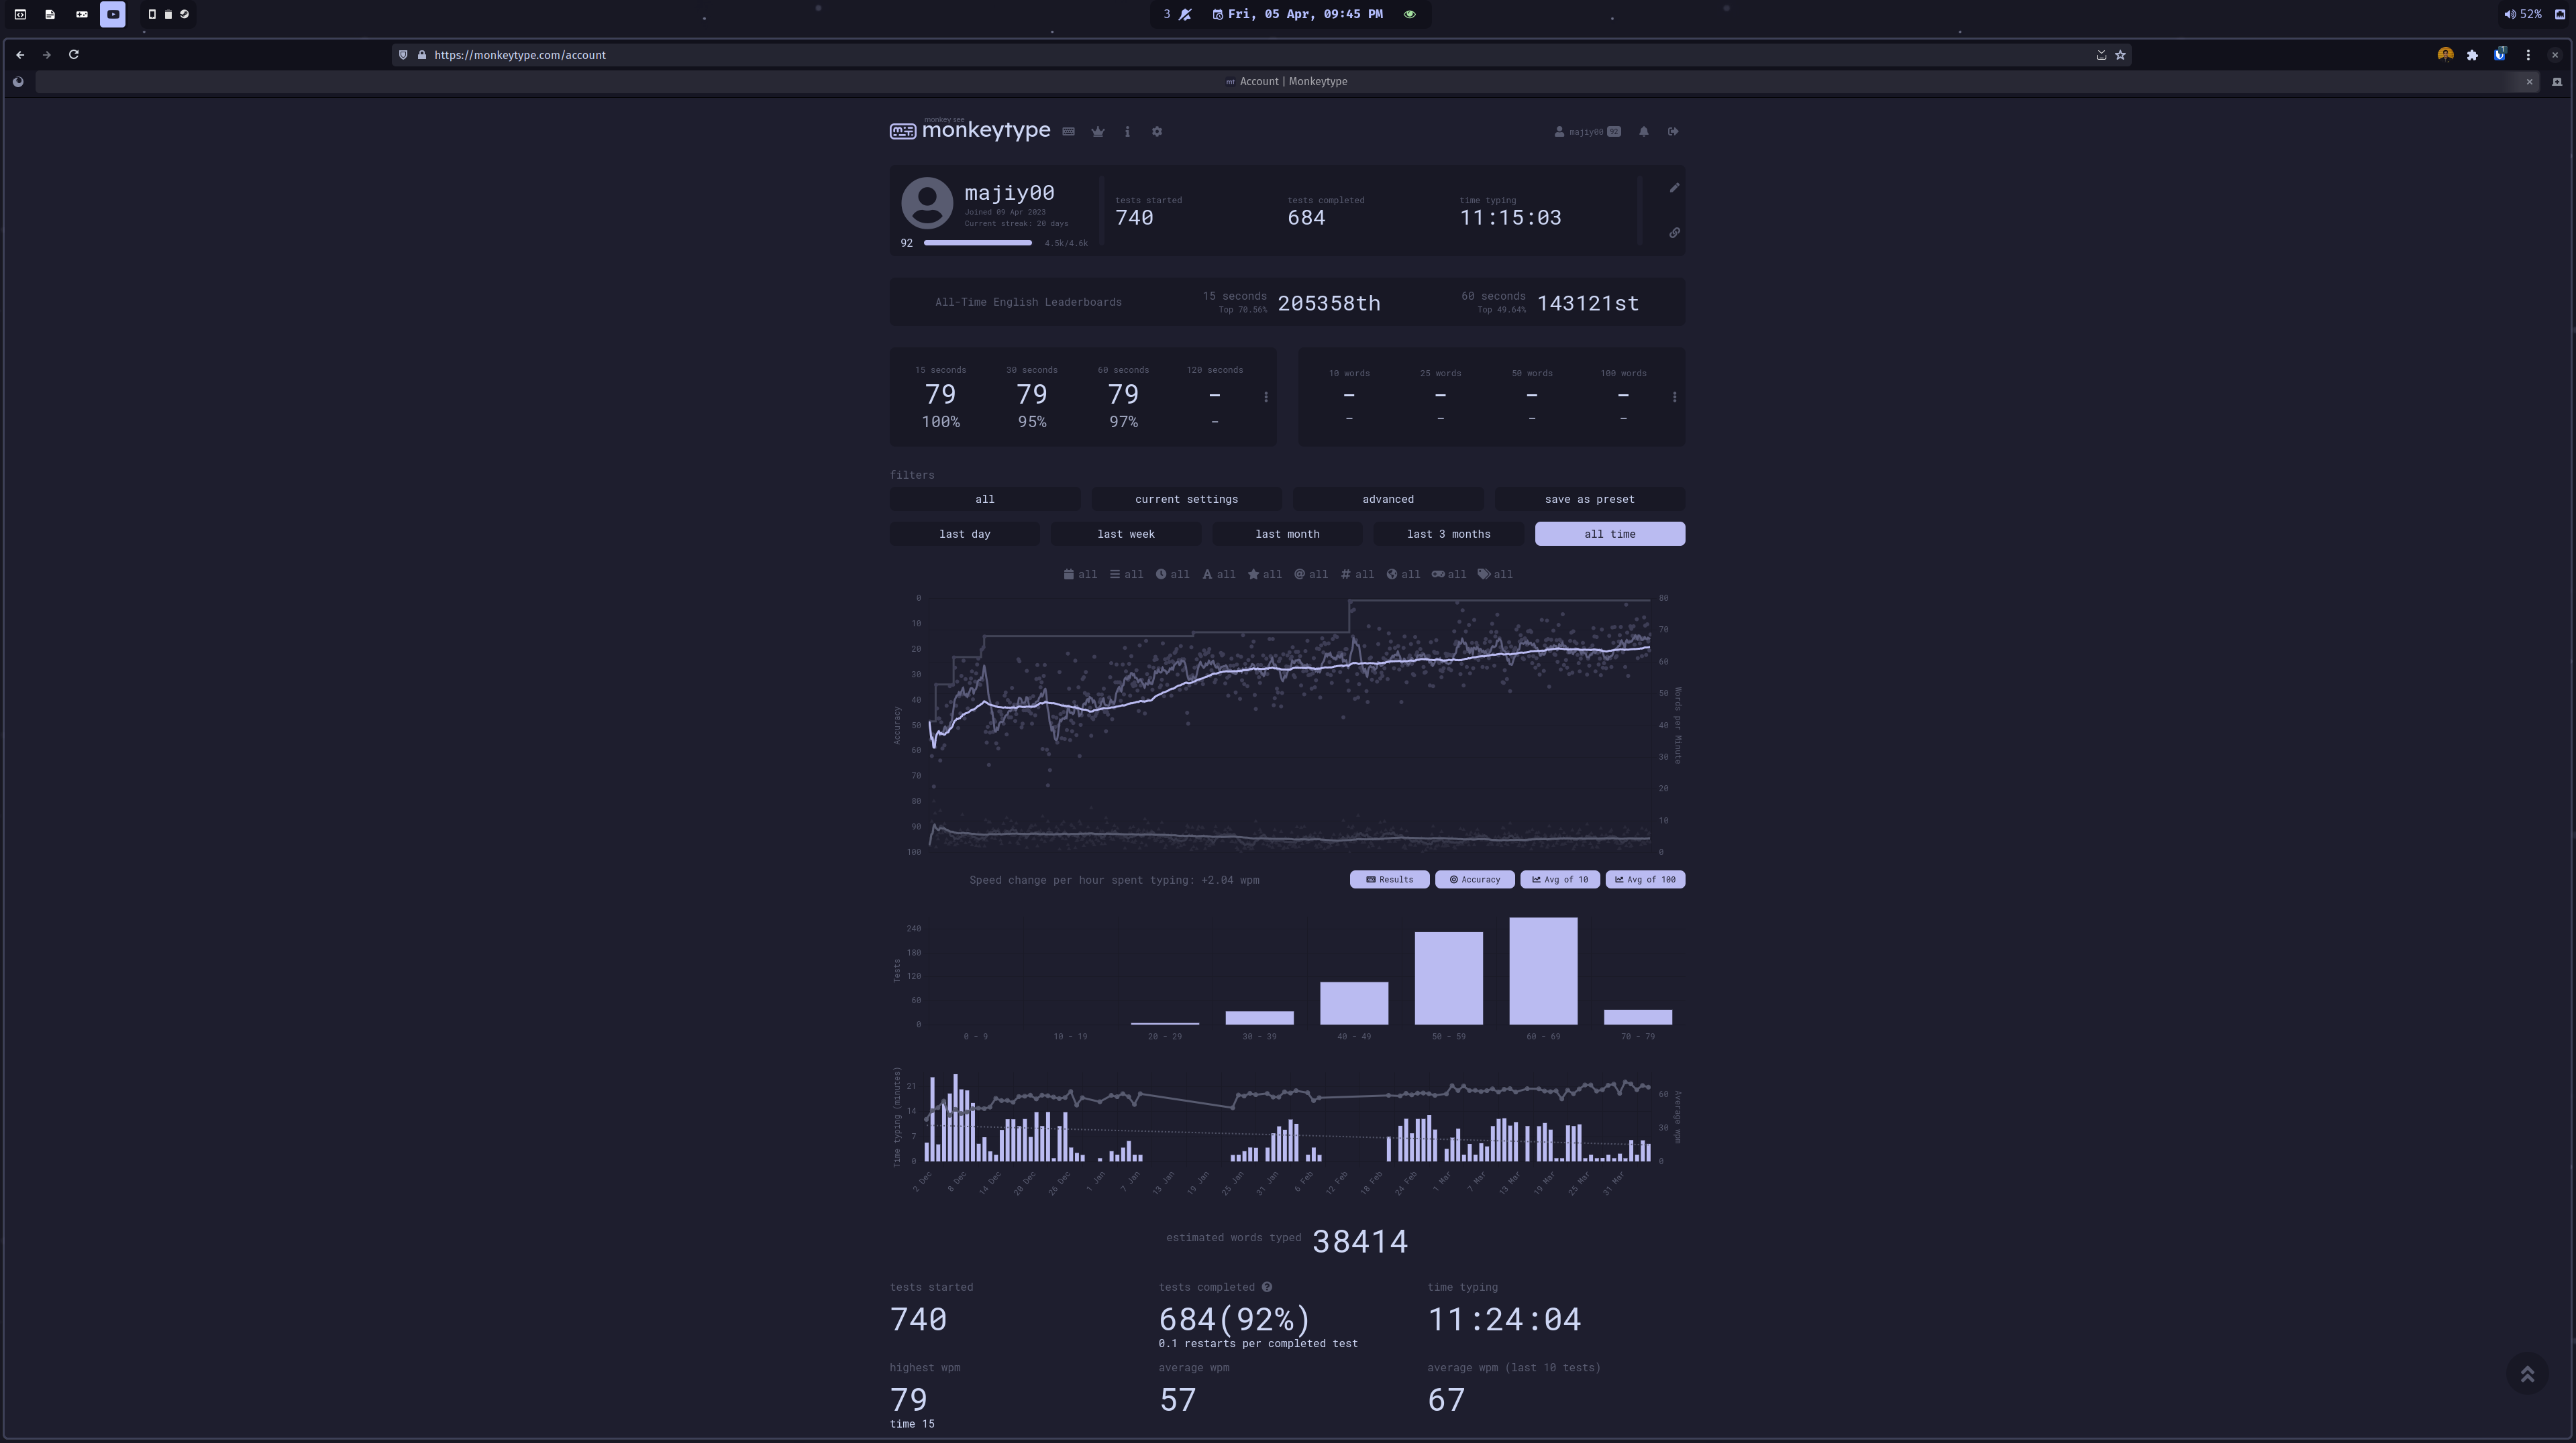
Task: Open the about info icon
Action: (x=1127, y=132)
